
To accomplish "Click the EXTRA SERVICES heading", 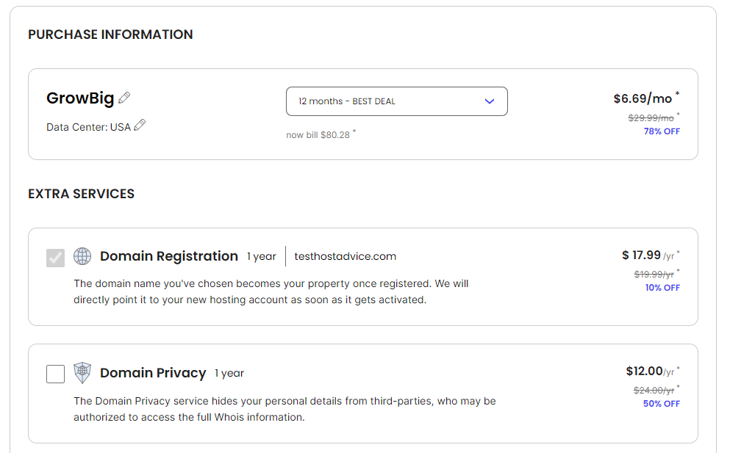I will (x=81, y=194).
